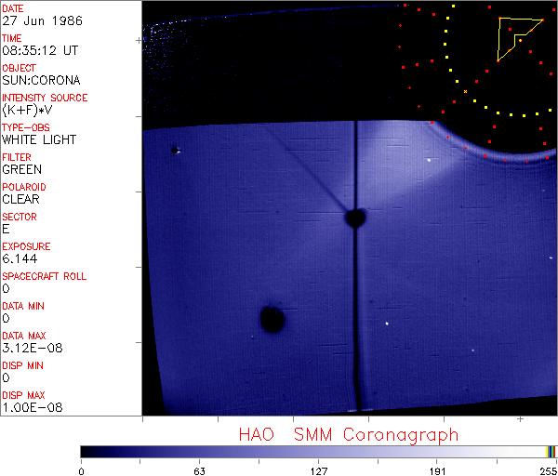Select the data max value 3.12E-08

click(33, 348)
